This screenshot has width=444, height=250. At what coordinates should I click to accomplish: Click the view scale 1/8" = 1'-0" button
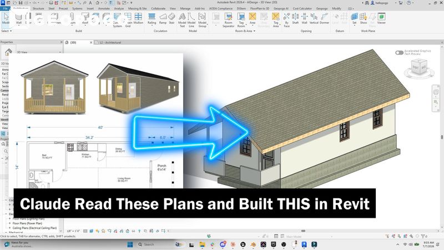coord(73,231)
